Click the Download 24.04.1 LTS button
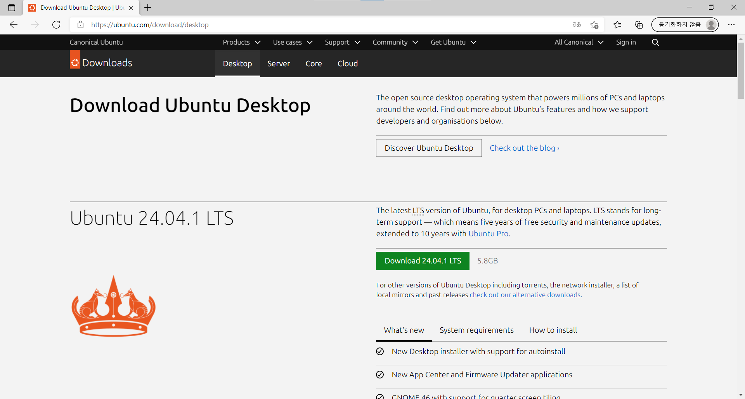Image resolution: width=745 pixels, height=399 pixels. coord(423,261)
